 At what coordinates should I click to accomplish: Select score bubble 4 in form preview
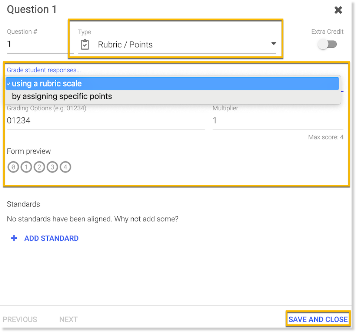coord(65,167)
